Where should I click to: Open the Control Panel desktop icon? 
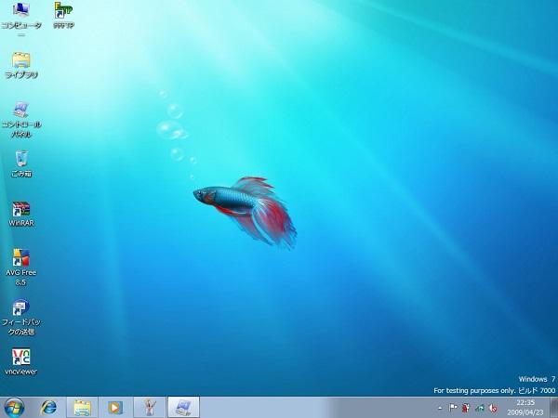(x=20, y=112)
